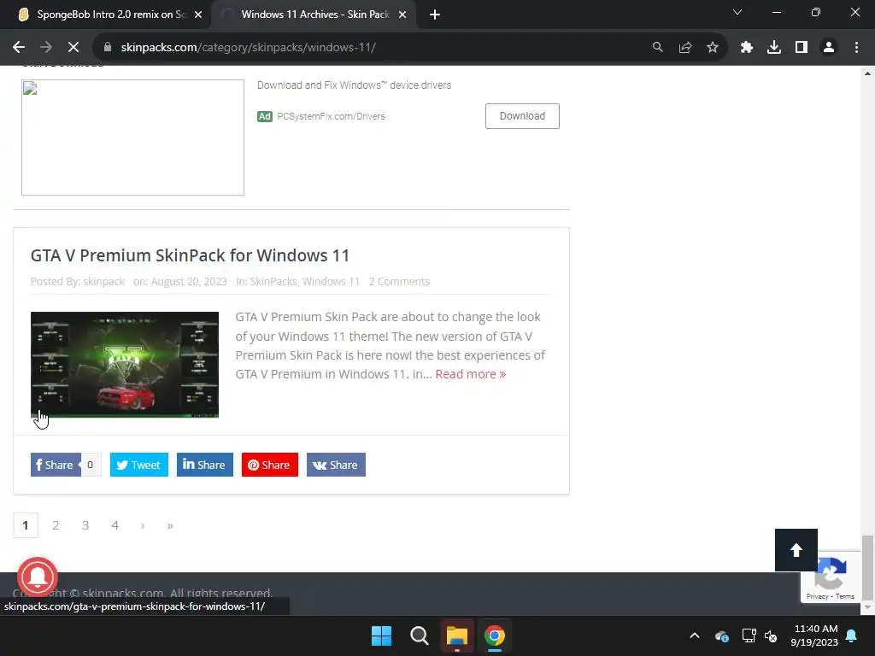Click Read more link

(x=471, y=374)
